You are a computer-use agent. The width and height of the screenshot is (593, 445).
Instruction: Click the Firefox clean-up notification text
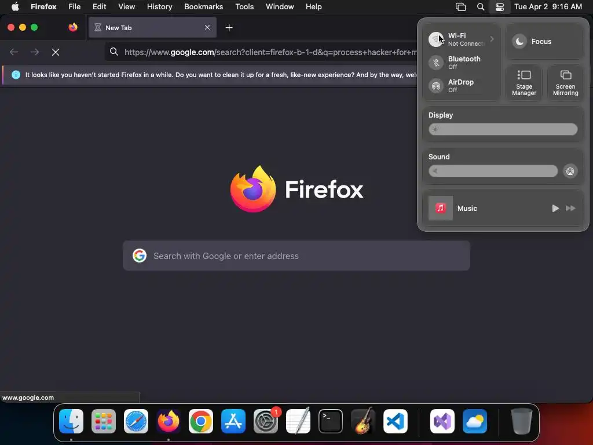pos(221,75)
